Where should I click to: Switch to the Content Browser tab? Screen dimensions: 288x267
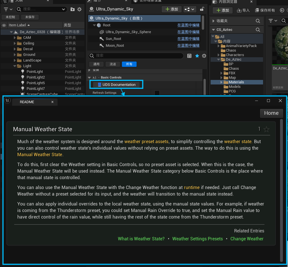point(228,2)
